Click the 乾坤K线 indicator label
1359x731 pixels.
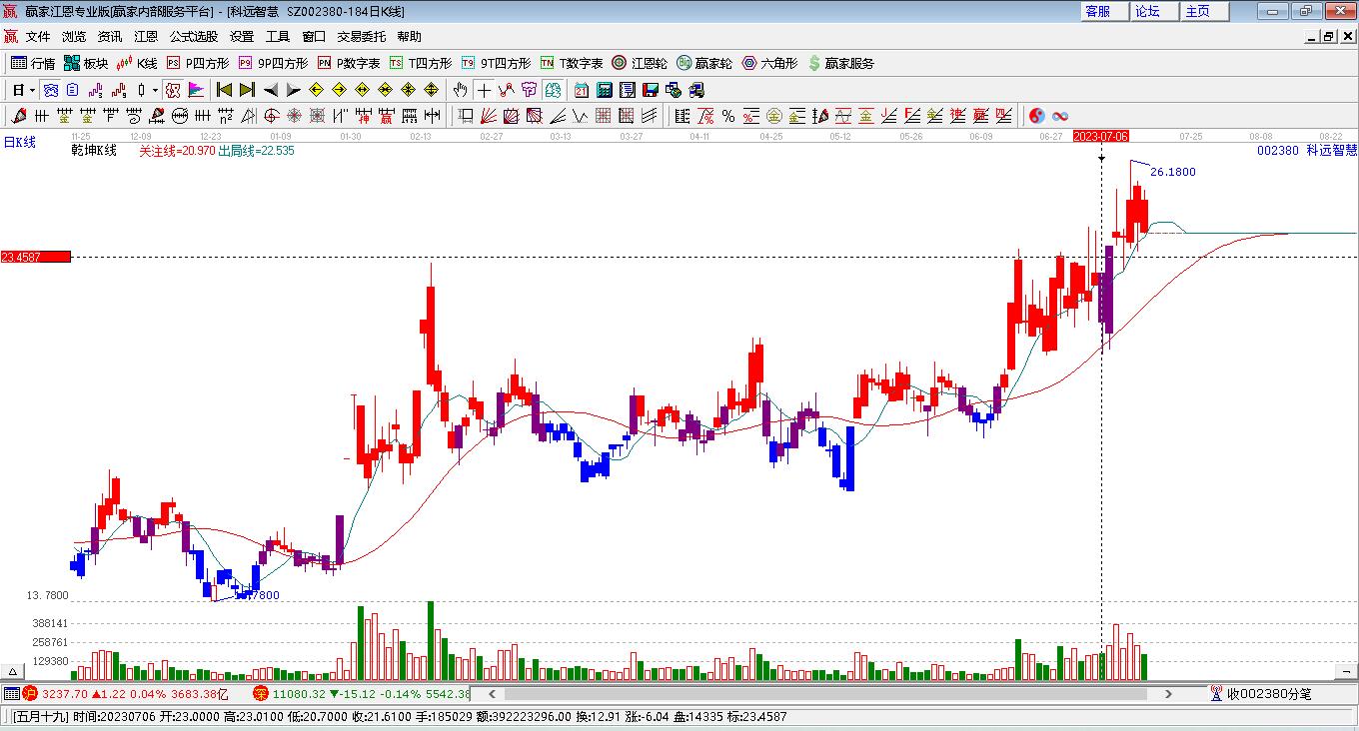[94, 151]
